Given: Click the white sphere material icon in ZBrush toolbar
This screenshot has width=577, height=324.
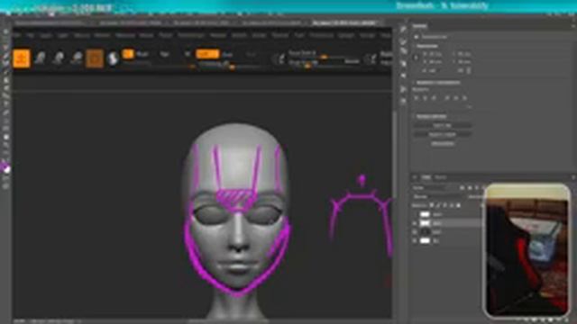Looking at the screenshot, I should pos(114,58).
